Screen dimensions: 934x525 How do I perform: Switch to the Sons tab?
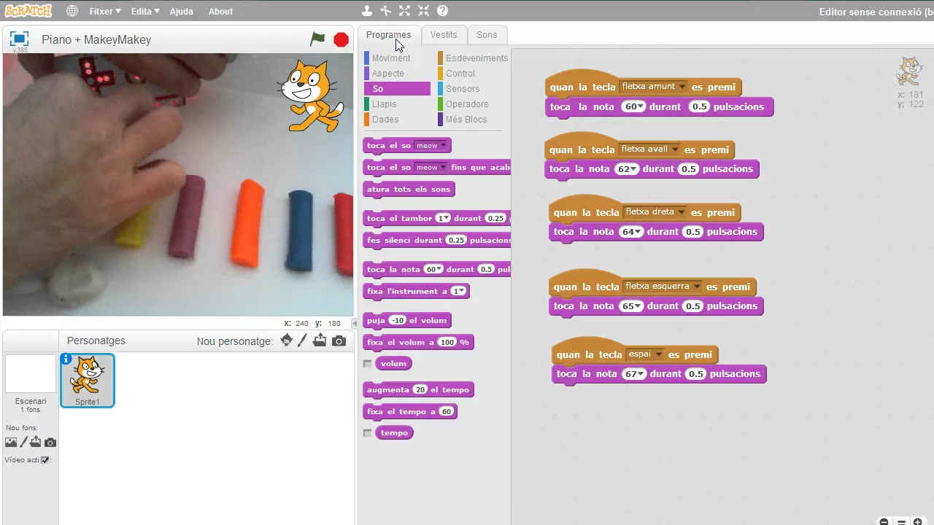(487, 34)
